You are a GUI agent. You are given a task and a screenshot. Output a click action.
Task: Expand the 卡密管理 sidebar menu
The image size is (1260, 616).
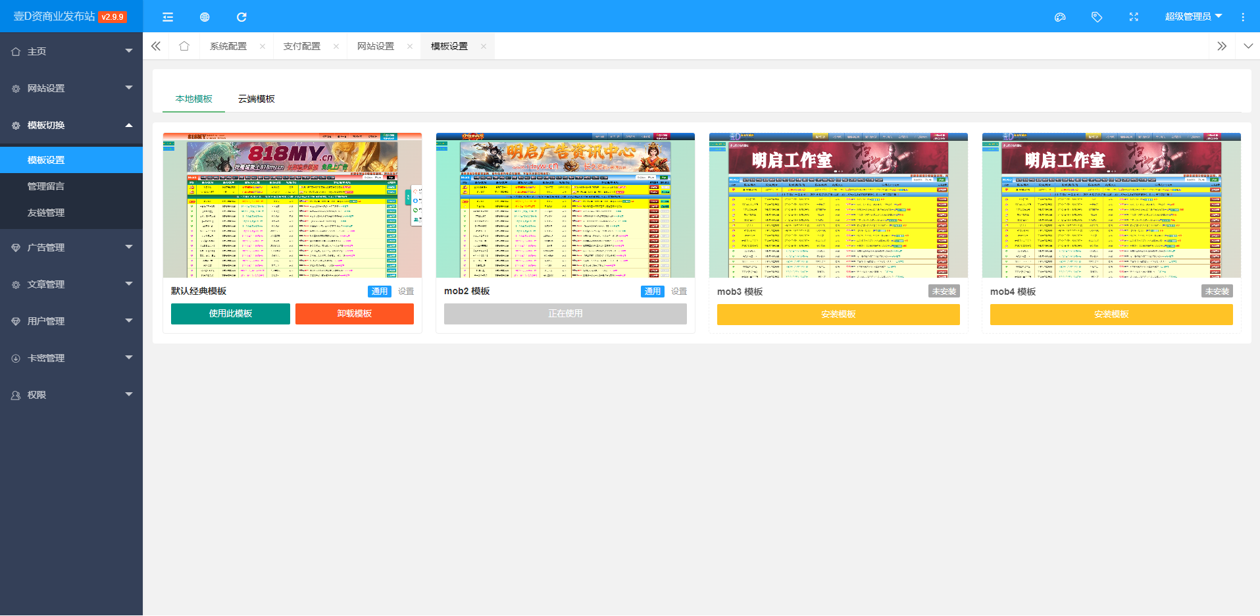tap(71, 358)
